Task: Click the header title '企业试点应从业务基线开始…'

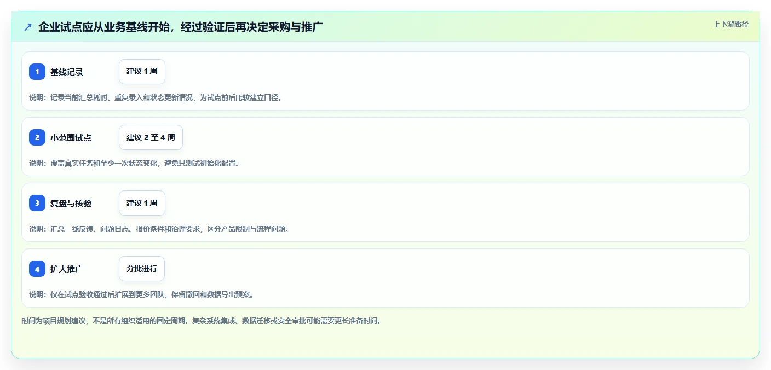Action: [181, 27]
